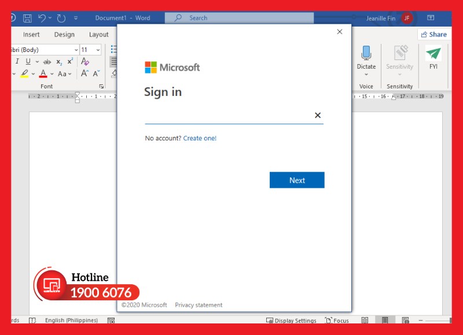Expand the font name dropdown
The height and width of the screenshot is (335, 463).
click(x=76, y=50)
